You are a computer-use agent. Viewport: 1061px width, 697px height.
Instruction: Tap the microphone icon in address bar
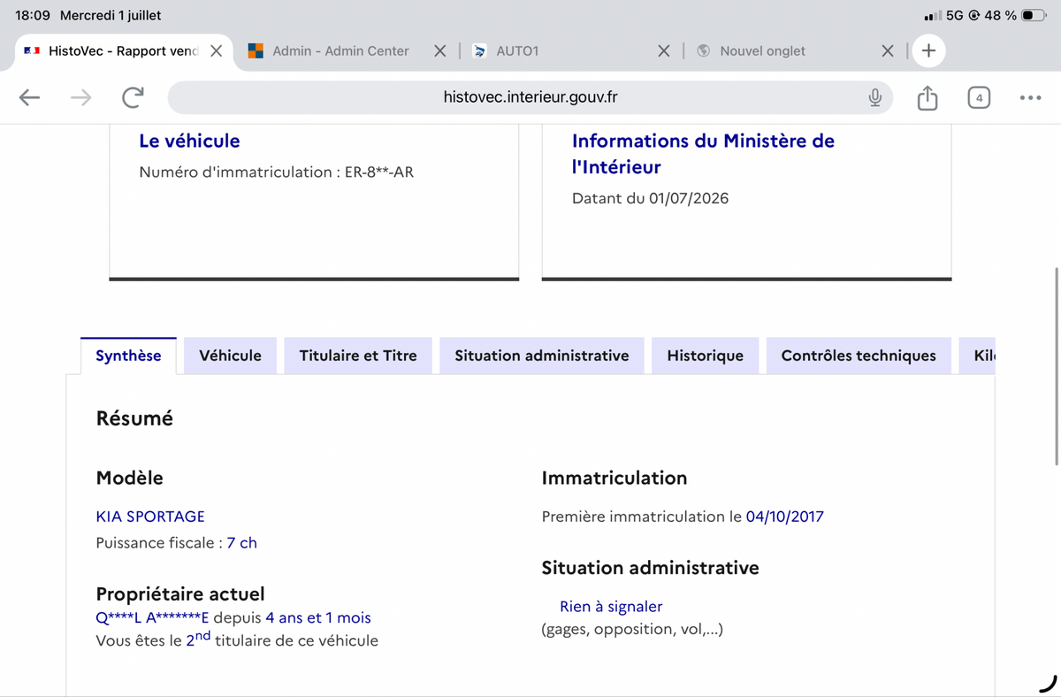point(874,97)
